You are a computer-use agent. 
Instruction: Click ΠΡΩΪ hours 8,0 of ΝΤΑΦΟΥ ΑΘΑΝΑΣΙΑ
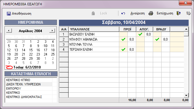pyautogui.click(x=132, y=39)
